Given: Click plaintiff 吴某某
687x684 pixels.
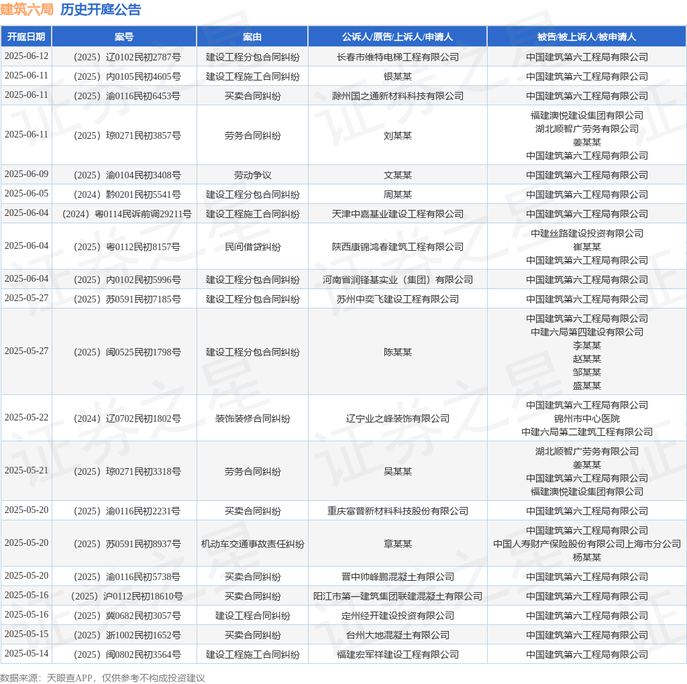Looking at the screenshot, I should tap(397, 471).
